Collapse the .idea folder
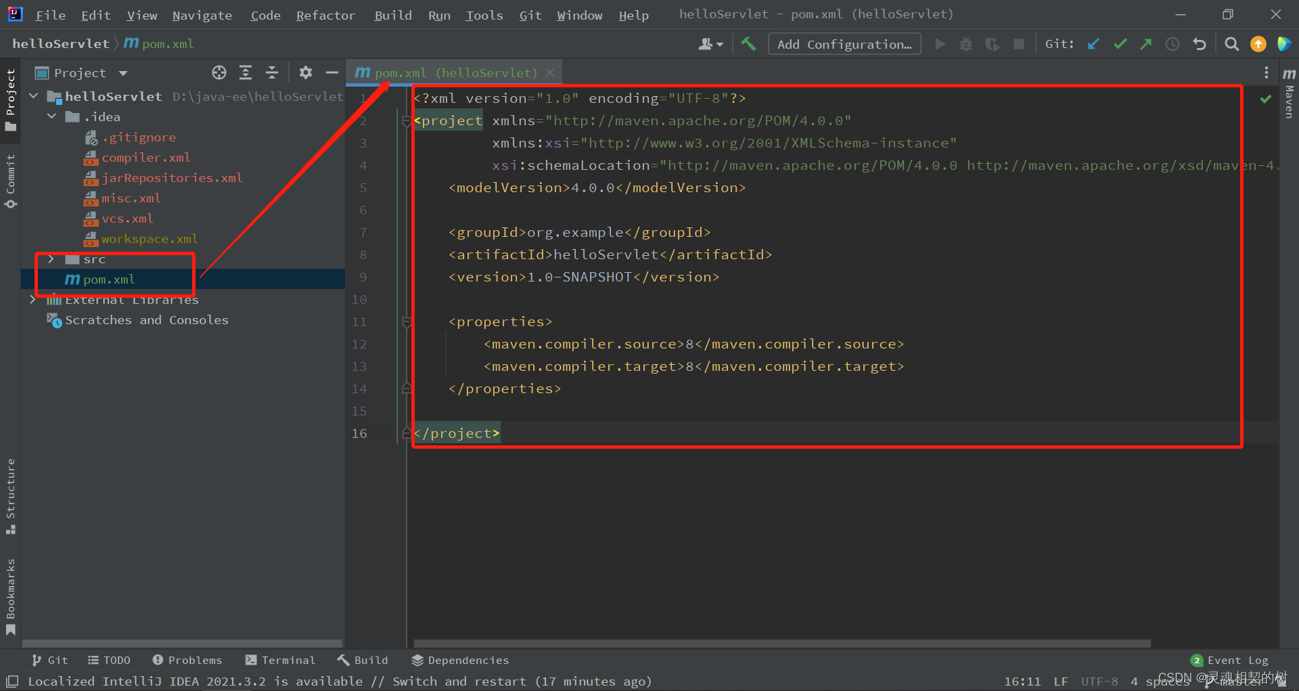This screenshot has height=691, width=1299. tap(51, 116)
